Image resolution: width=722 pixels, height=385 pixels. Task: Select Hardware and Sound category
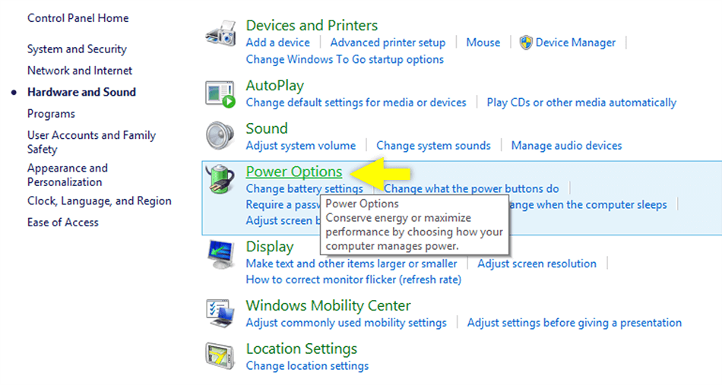tap(81, 92)
